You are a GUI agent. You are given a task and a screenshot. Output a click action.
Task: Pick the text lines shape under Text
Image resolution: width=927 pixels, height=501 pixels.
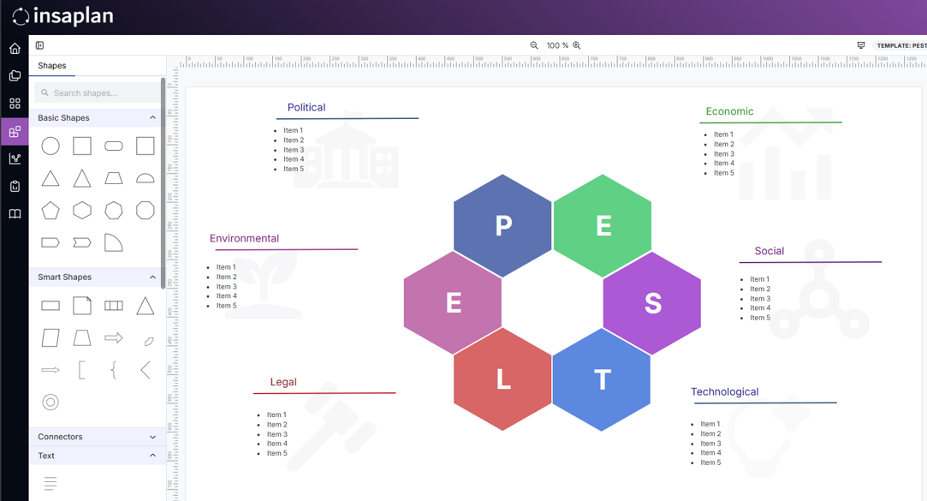(x=51, y=484)
